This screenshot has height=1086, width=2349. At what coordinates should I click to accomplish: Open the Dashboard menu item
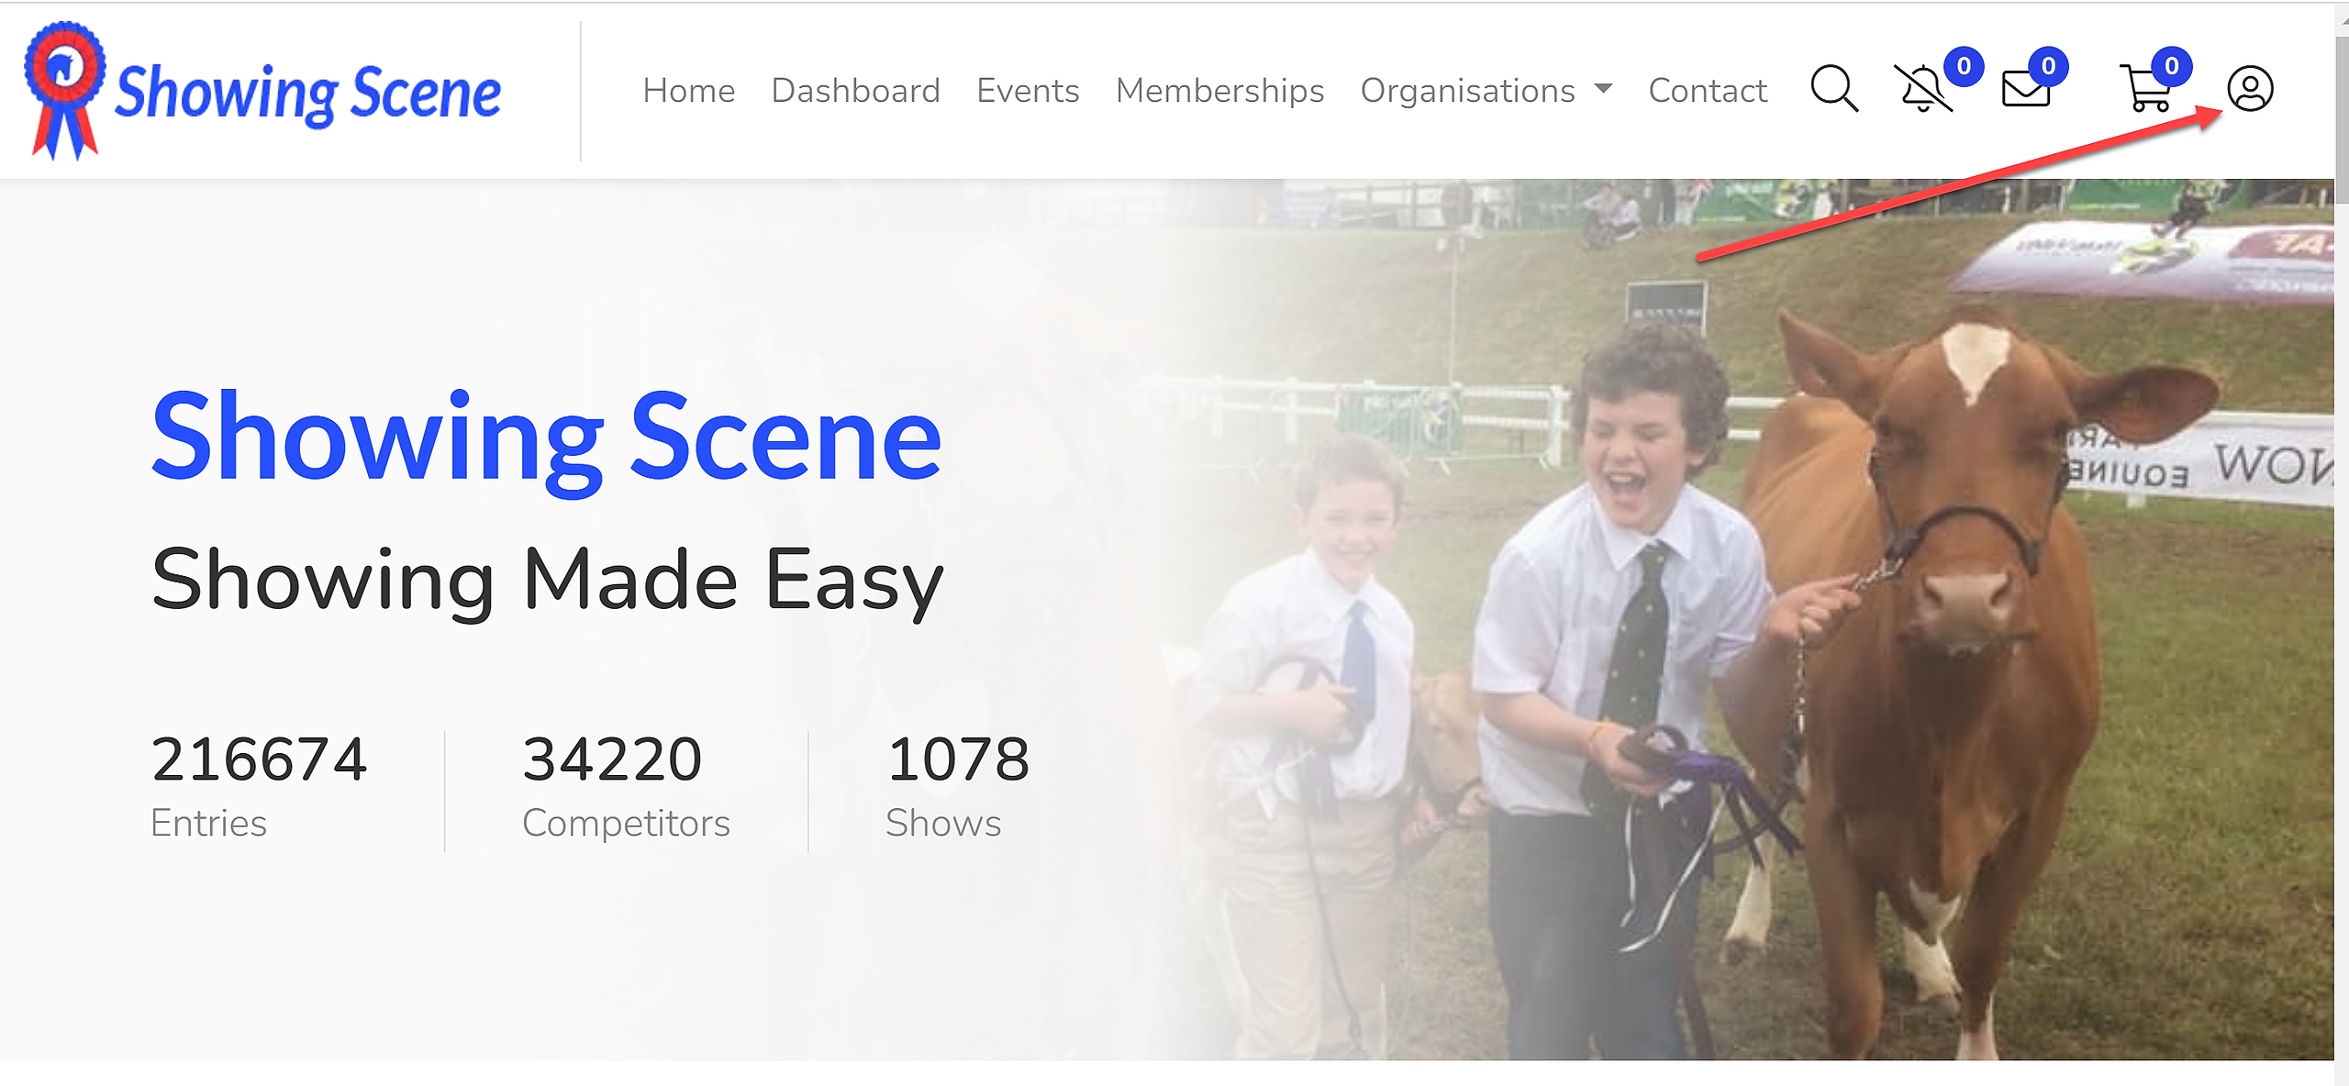pyautogui.click(x=855, y=91)
